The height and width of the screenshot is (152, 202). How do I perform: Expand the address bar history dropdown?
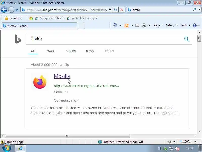[110, 10]
